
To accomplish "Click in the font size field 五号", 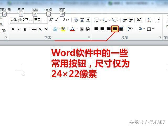I will 39,20.
